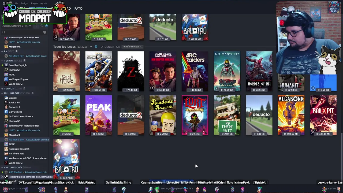The height and width of the screenshot is (193, 343).
Task: Open the RV There Yet? cover art
Action: [x=227, y=115]
